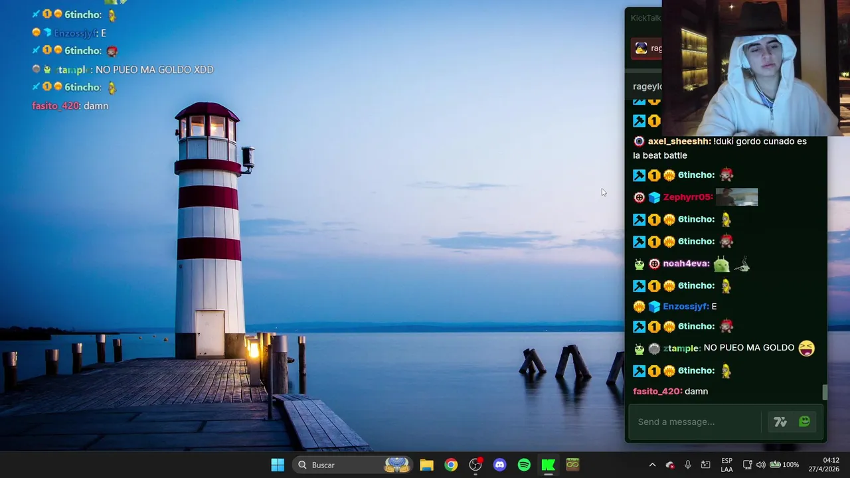Click the blue cube badge beside Enzossjyf in KickTalk

(654, 307)
